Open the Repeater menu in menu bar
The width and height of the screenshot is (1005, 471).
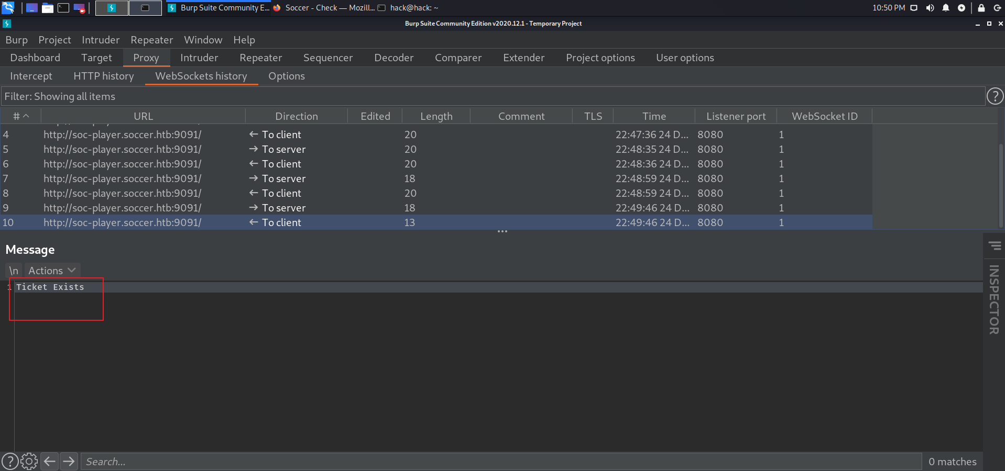pos(152,40)
